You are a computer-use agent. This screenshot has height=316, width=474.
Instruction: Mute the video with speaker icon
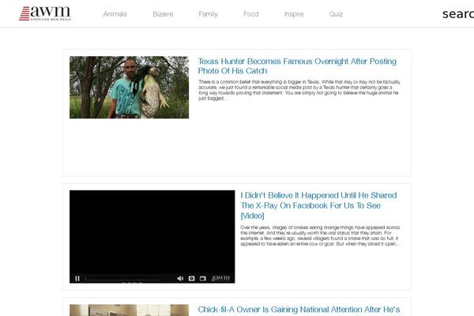180,279
